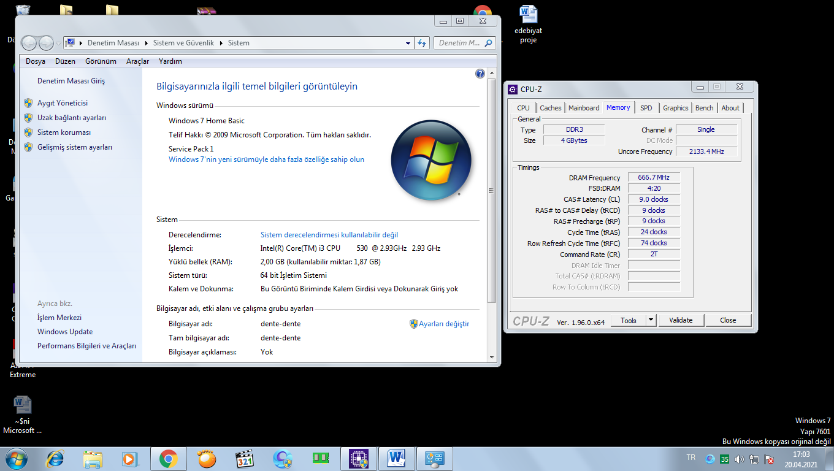The width and height of the screenshot is (834, 471).
Task: Switch to the Mainboard tab in CPU-Z
Action: pos(584,108)
